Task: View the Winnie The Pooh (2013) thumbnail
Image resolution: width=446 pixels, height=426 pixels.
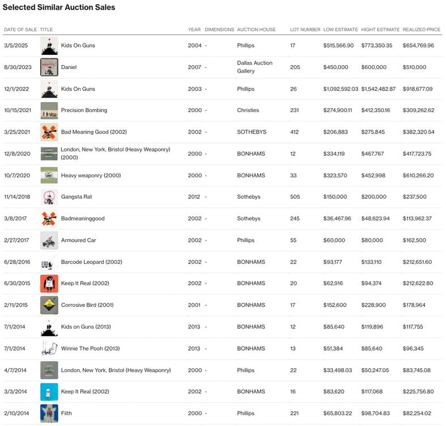Action: pos(49,348)
